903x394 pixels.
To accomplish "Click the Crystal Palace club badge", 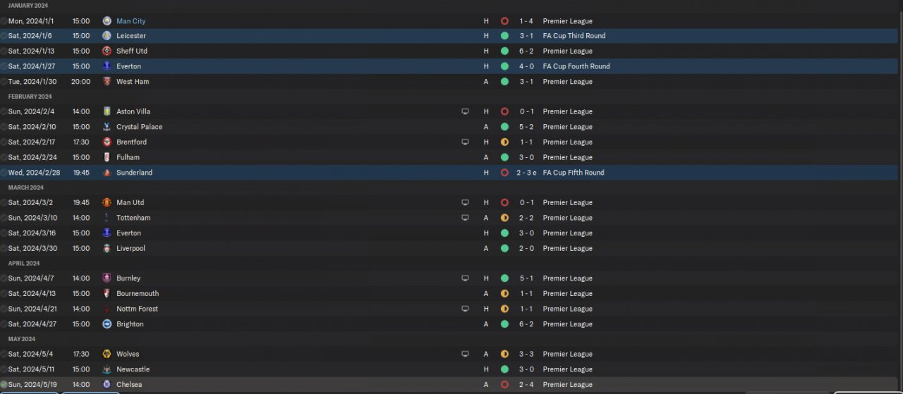I will [107, 127].
